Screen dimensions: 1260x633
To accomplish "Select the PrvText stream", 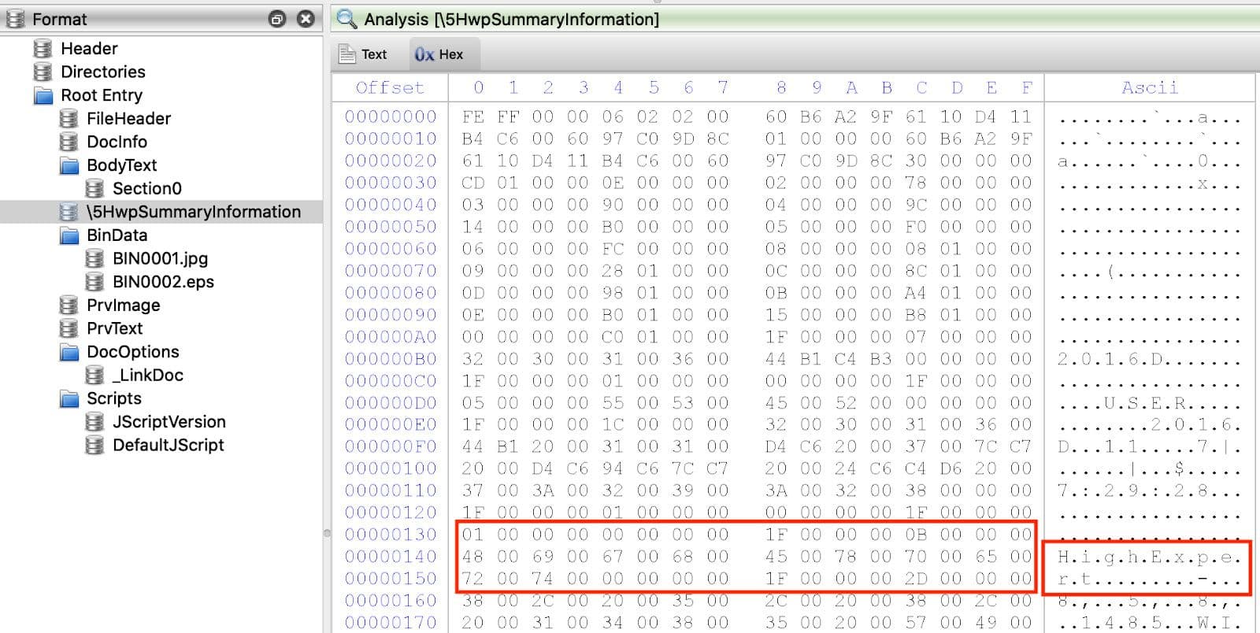I will [114, 328].
